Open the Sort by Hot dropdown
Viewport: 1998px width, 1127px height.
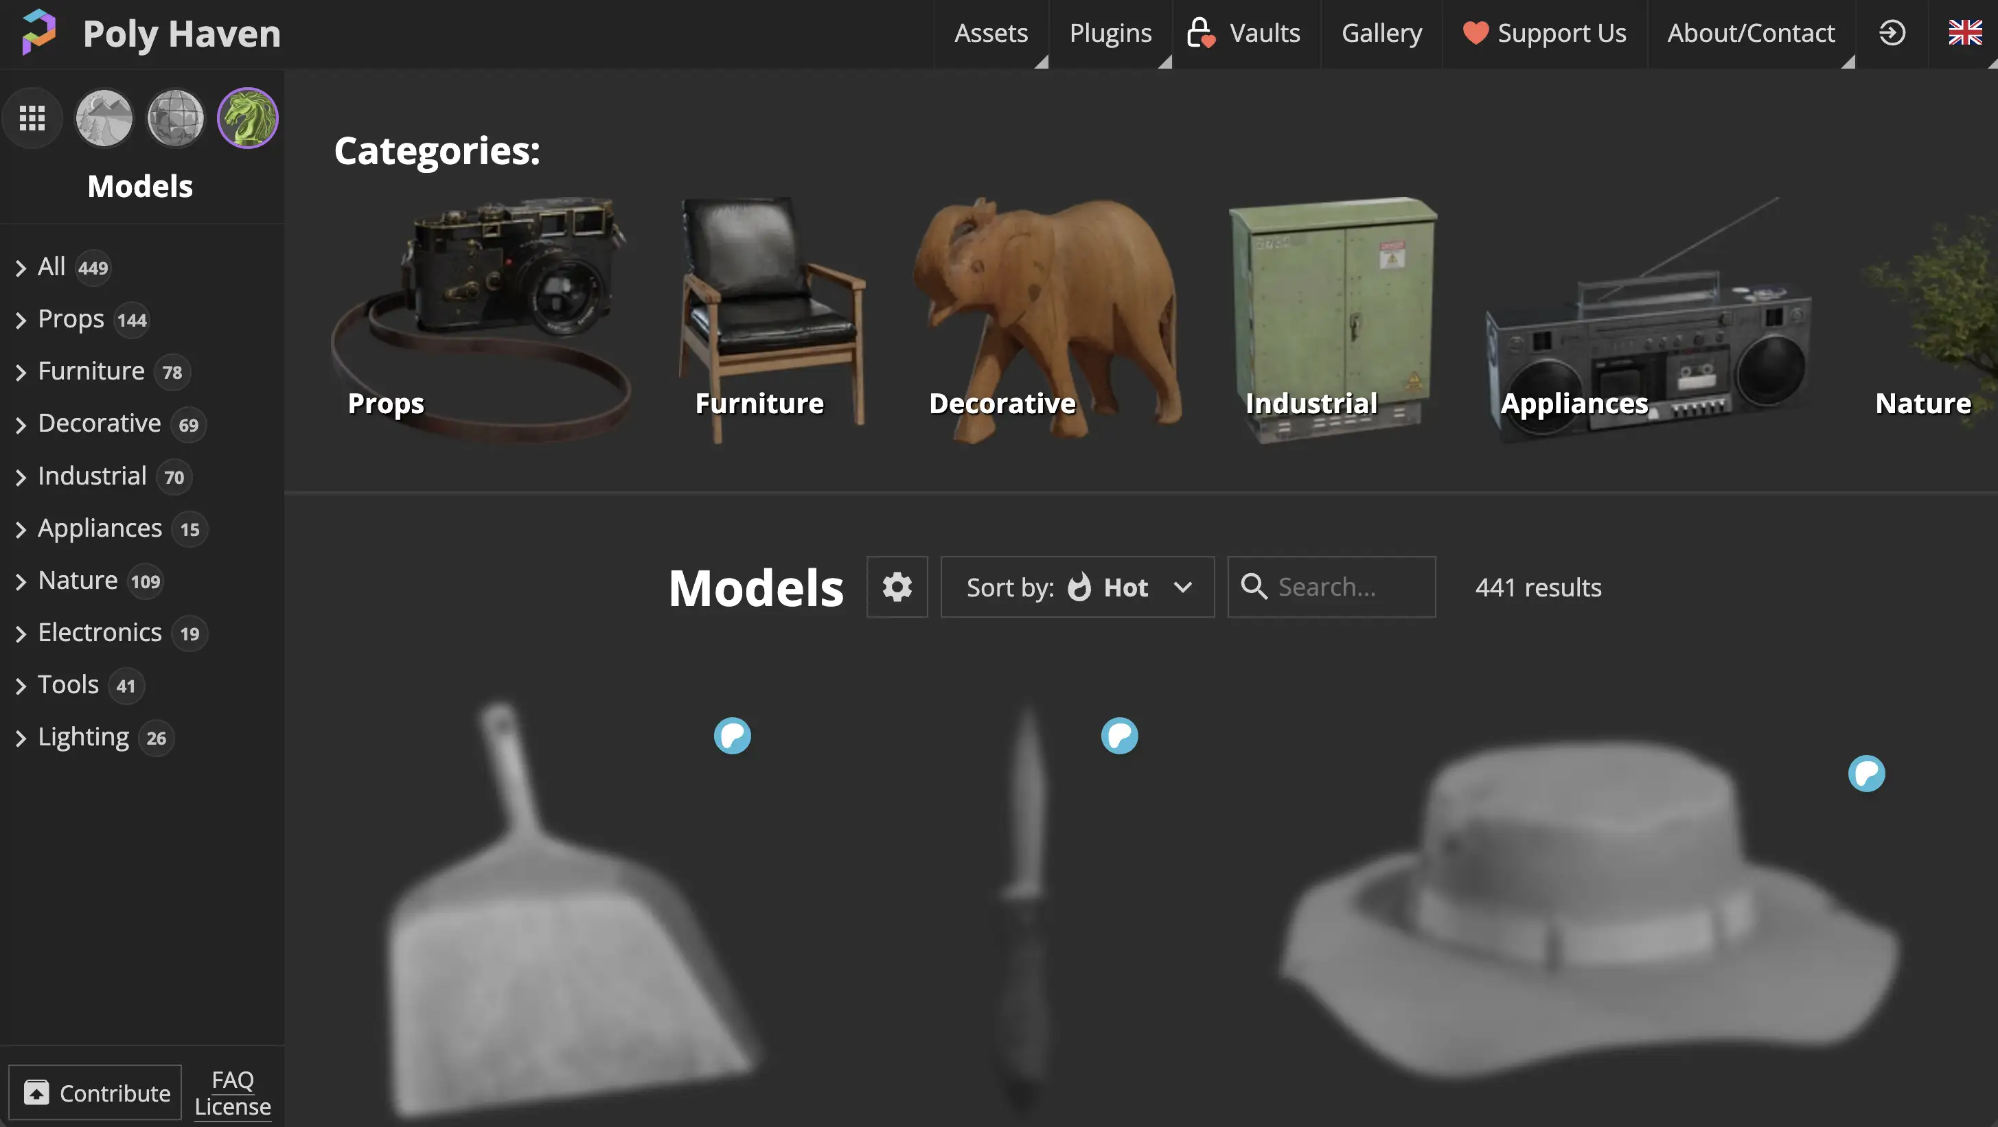point(1077,587)
